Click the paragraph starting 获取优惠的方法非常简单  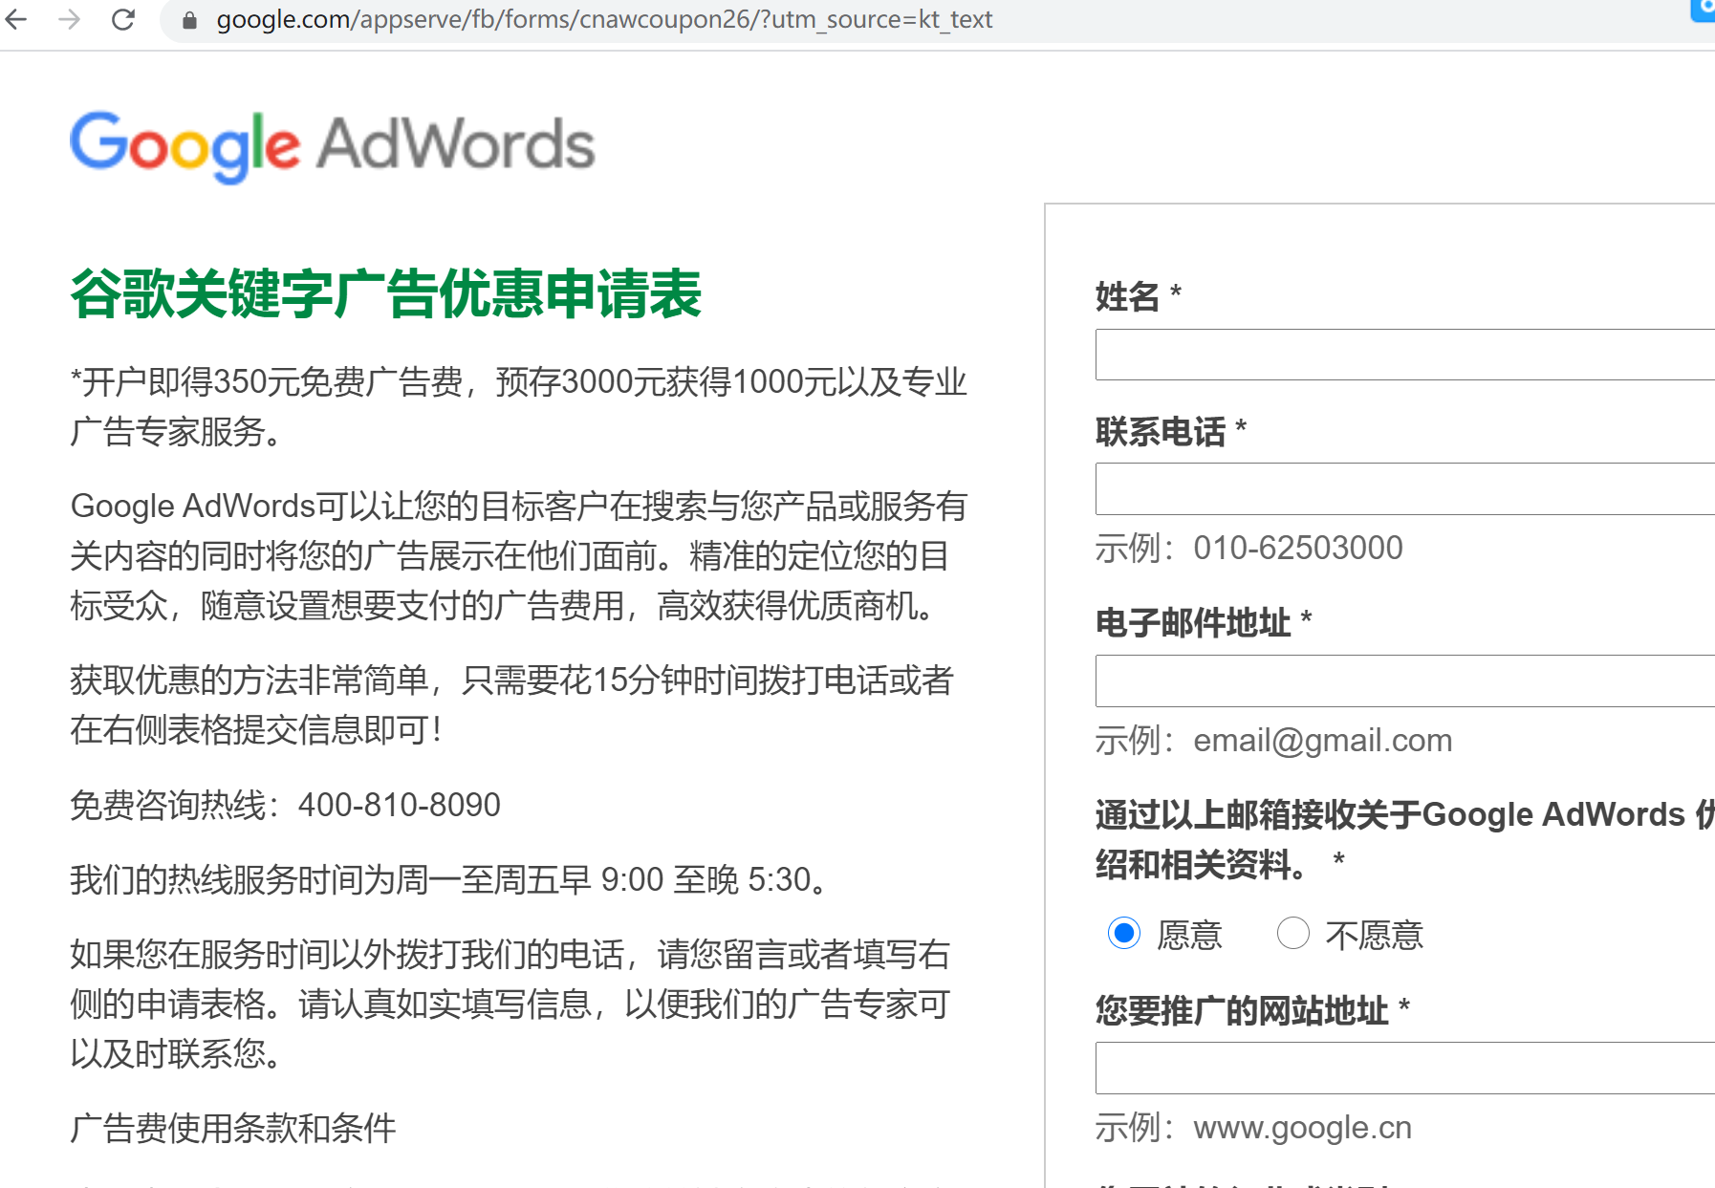tap(512, 704)
